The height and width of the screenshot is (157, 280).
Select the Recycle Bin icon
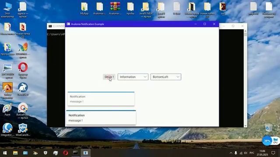(x=269, y=129)
